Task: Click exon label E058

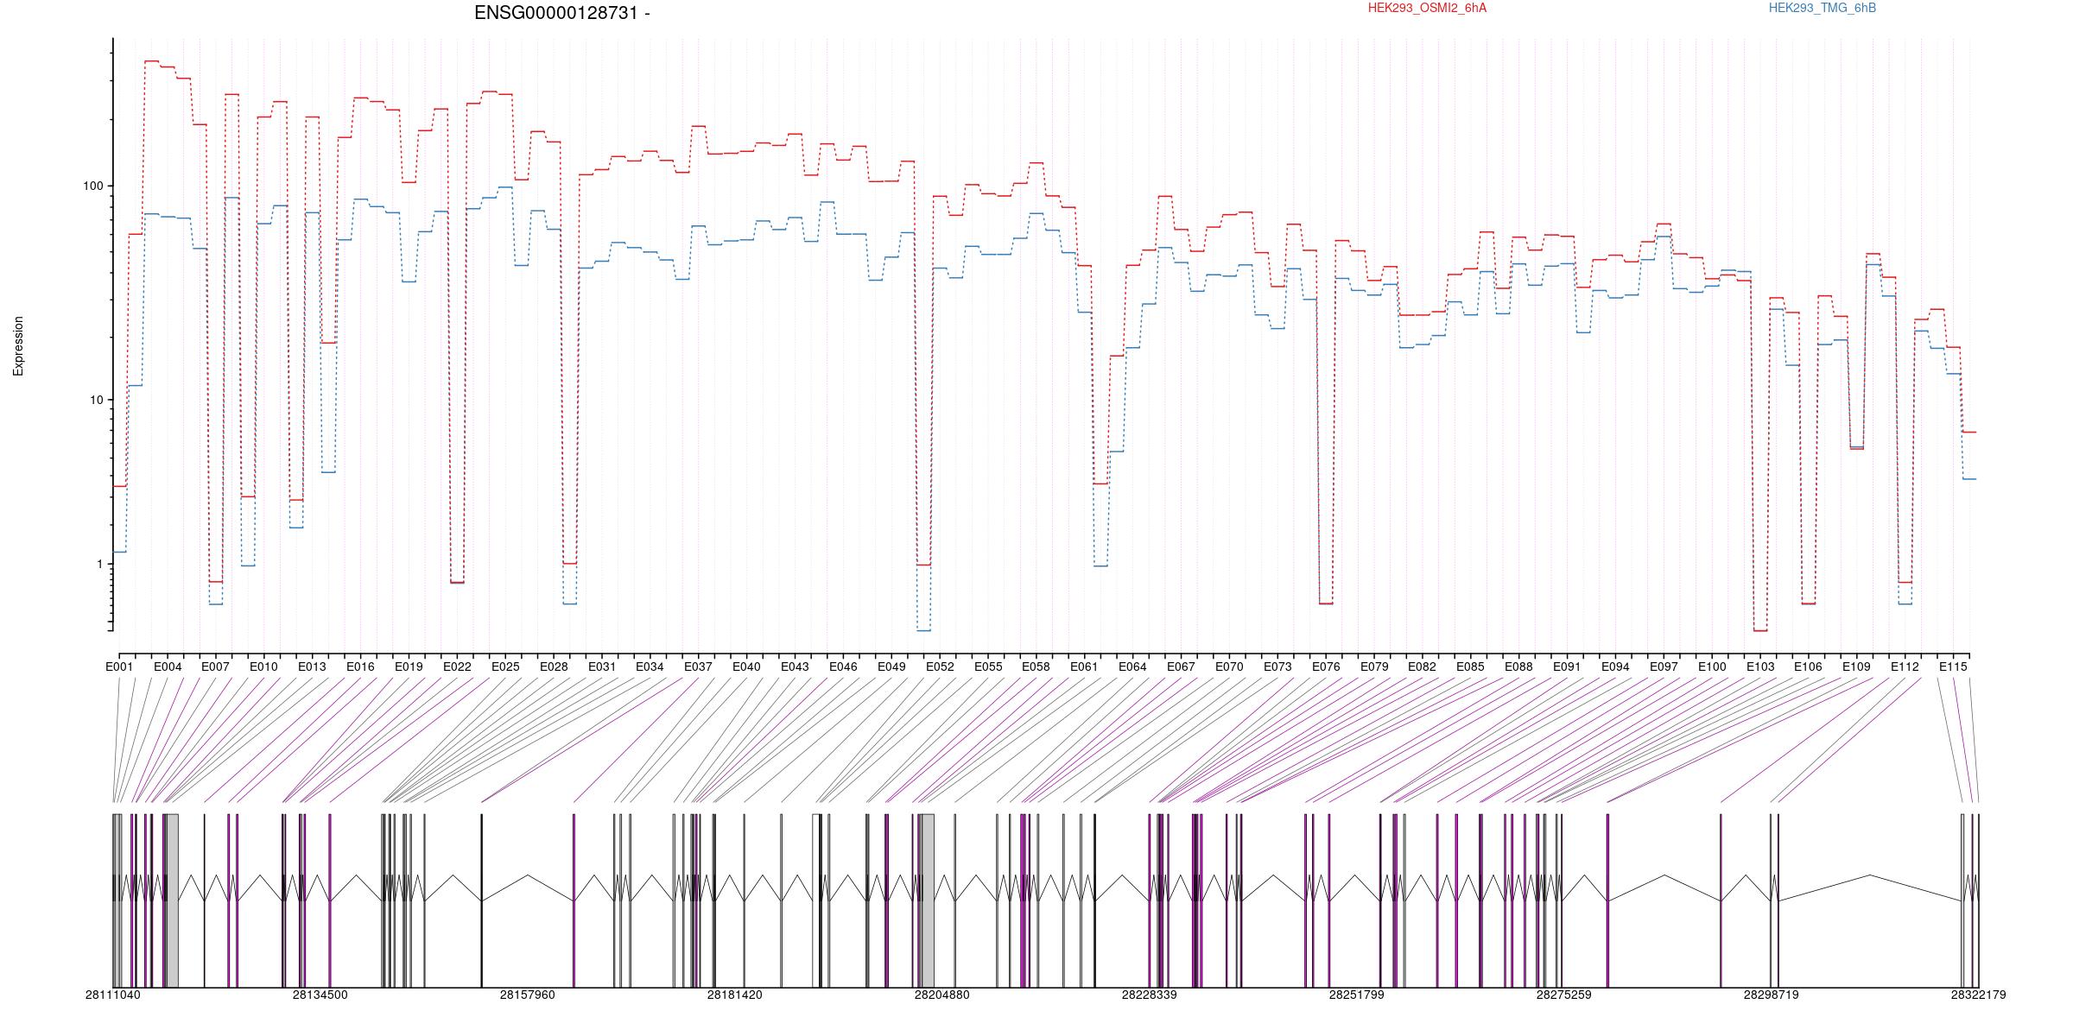Action: 1036,666
